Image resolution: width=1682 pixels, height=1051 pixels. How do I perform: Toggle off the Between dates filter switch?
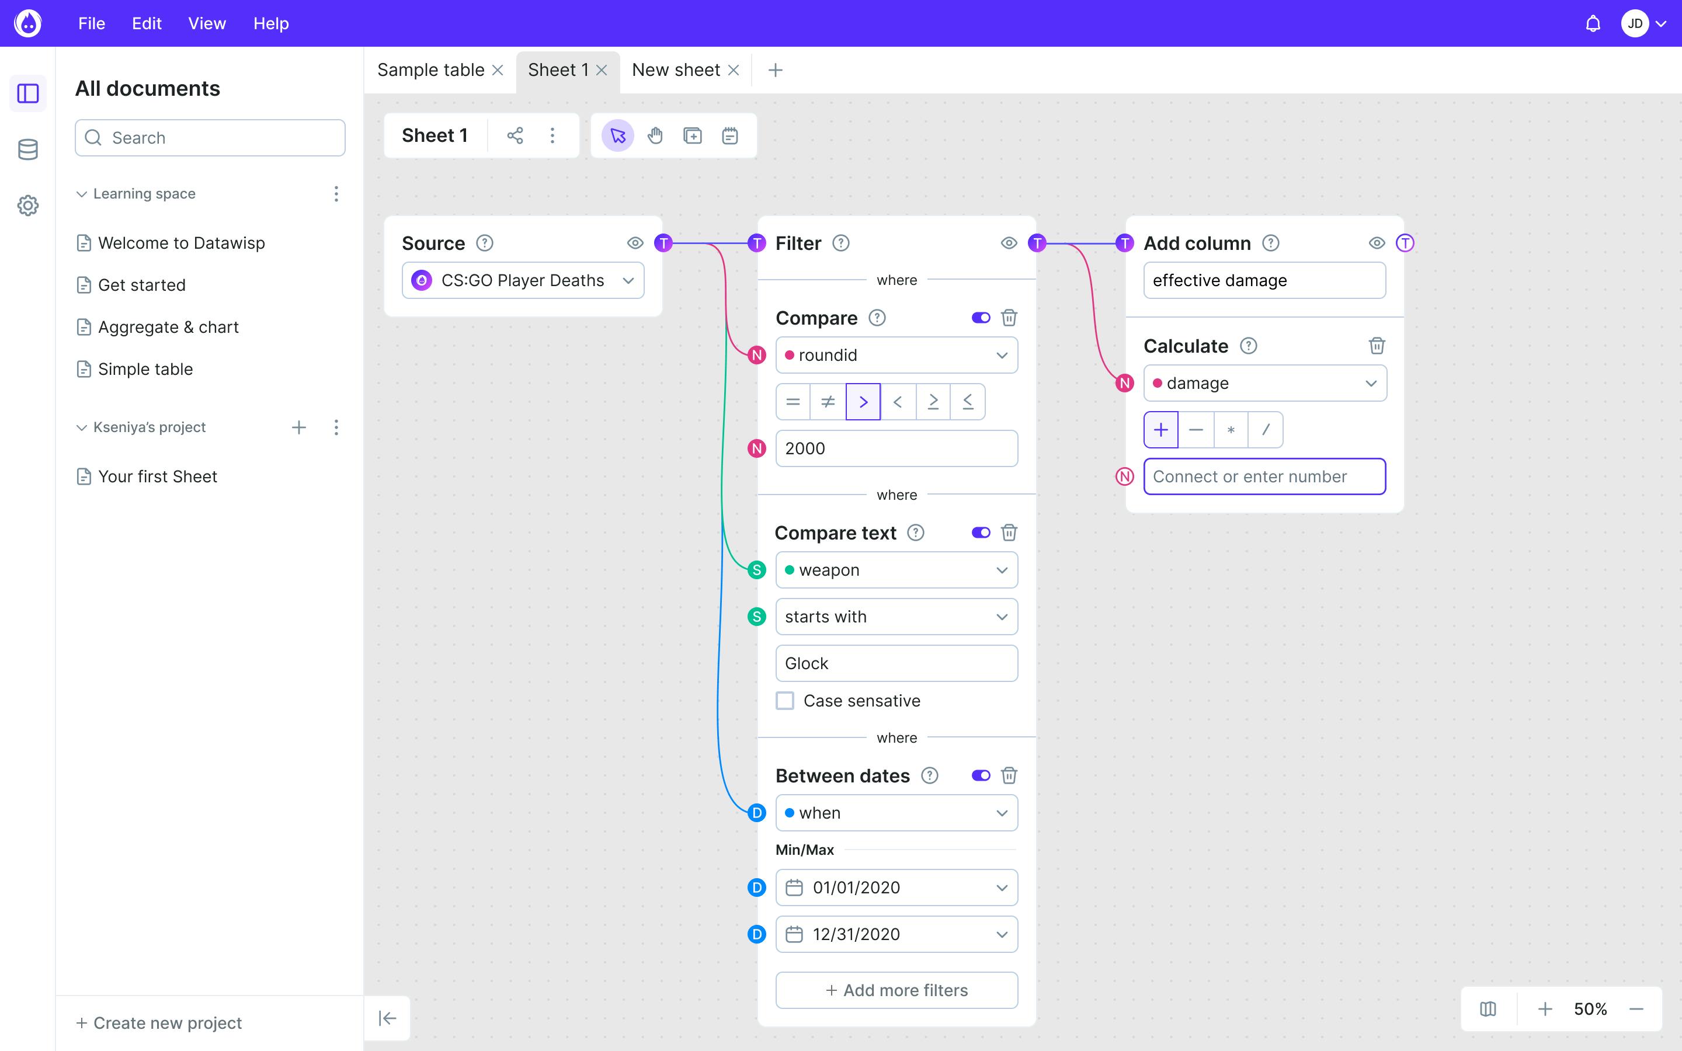981,775
